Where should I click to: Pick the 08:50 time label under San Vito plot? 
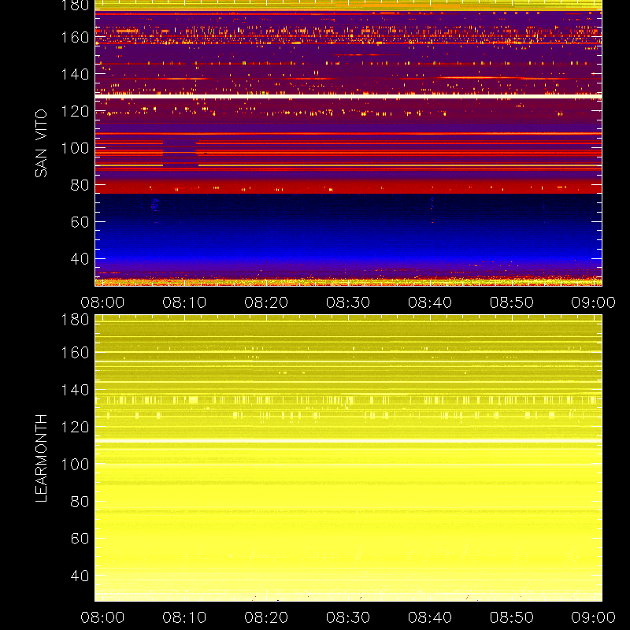click(x=511, y=302)
